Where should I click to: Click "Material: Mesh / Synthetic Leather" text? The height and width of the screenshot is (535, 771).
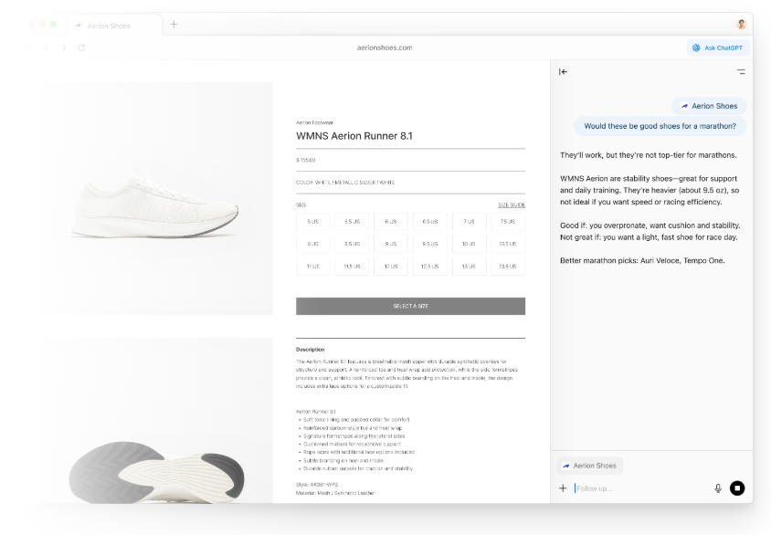pos(335,493)
